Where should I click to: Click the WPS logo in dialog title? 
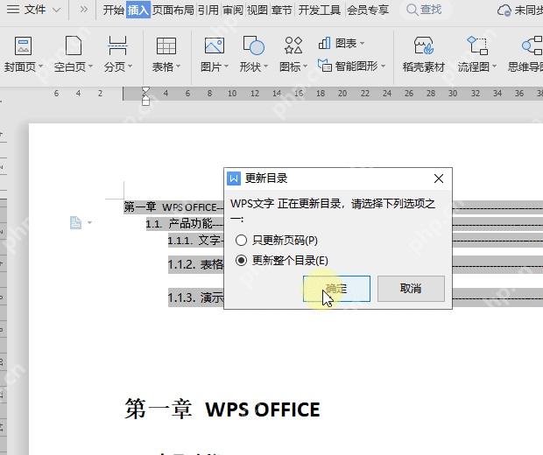coord(234,178)
